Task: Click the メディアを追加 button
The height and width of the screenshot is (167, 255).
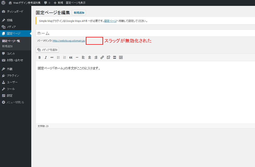Action: pyautogui.click(x=47, y=50)
